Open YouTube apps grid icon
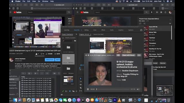 click(161, 12)
